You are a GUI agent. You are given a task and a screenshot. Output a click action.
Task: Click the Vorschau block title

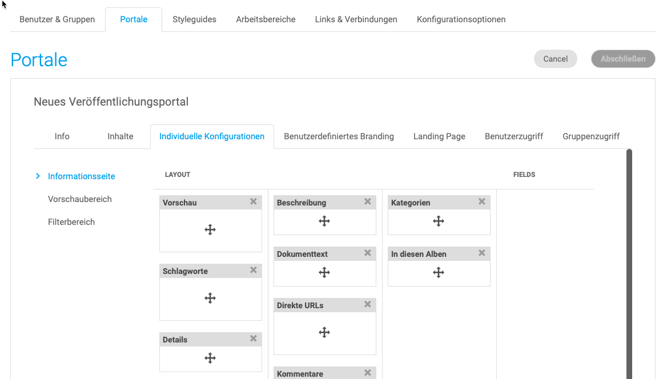tap(179, 203)
